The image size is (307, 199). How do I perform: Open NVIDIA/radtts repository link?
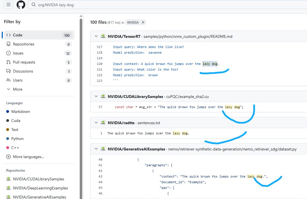pos(121,123)
